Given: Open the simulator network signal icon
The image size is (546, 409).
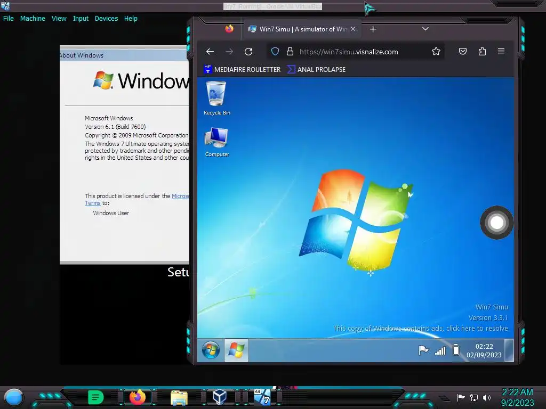Looking at the screenshot, I should [x=440, y=350].
